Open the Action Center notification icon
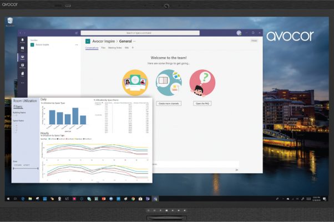Viewport: 334px width, 222px height. pos(324,199)
